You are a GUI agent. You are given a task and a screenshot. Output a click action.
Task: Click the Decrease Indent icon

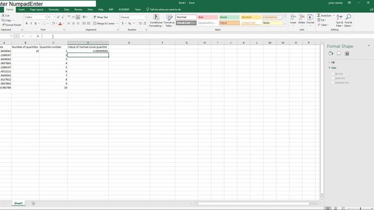click(x=84, y=23)
